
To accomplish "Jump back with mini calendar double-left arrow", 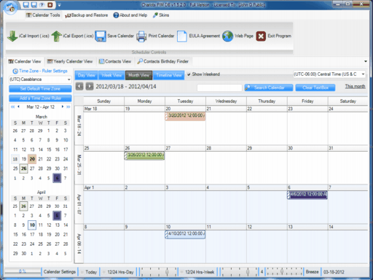I will pos(12,106).
